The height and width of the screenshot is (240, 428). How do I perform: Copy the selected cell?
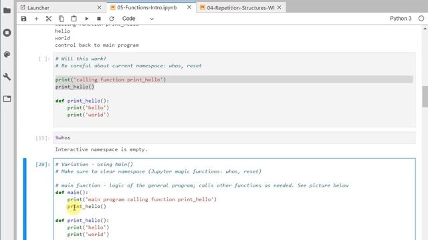[62, 19]
